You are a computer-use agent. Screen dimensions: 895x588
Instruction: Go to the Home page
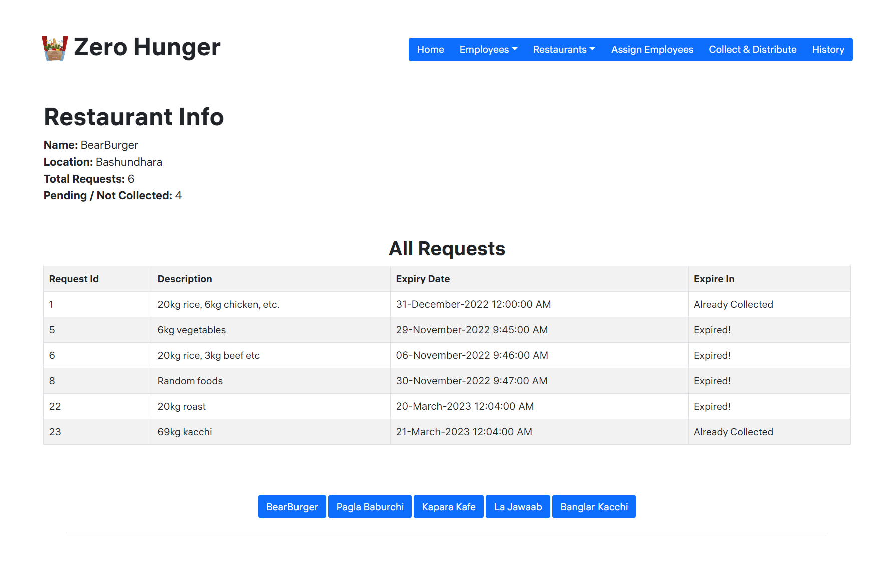pyautogui.click(x=430, y=50)
